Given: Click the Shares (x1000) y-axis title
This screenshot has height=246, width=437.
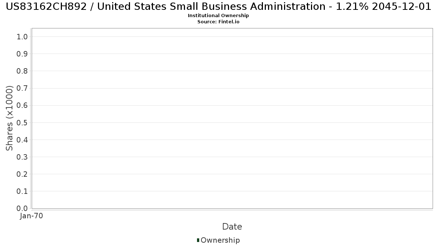Looking at the screenshot, I should coord(9,118).
